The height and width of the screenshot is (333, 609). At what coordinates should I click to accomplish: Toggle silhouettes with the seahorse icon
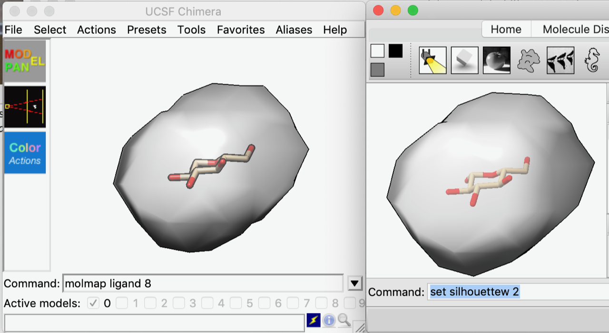click(592, 60)
